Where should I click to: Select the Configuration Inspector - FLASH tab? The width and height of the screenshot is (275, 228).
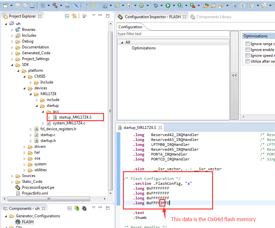tap(152, 17)
